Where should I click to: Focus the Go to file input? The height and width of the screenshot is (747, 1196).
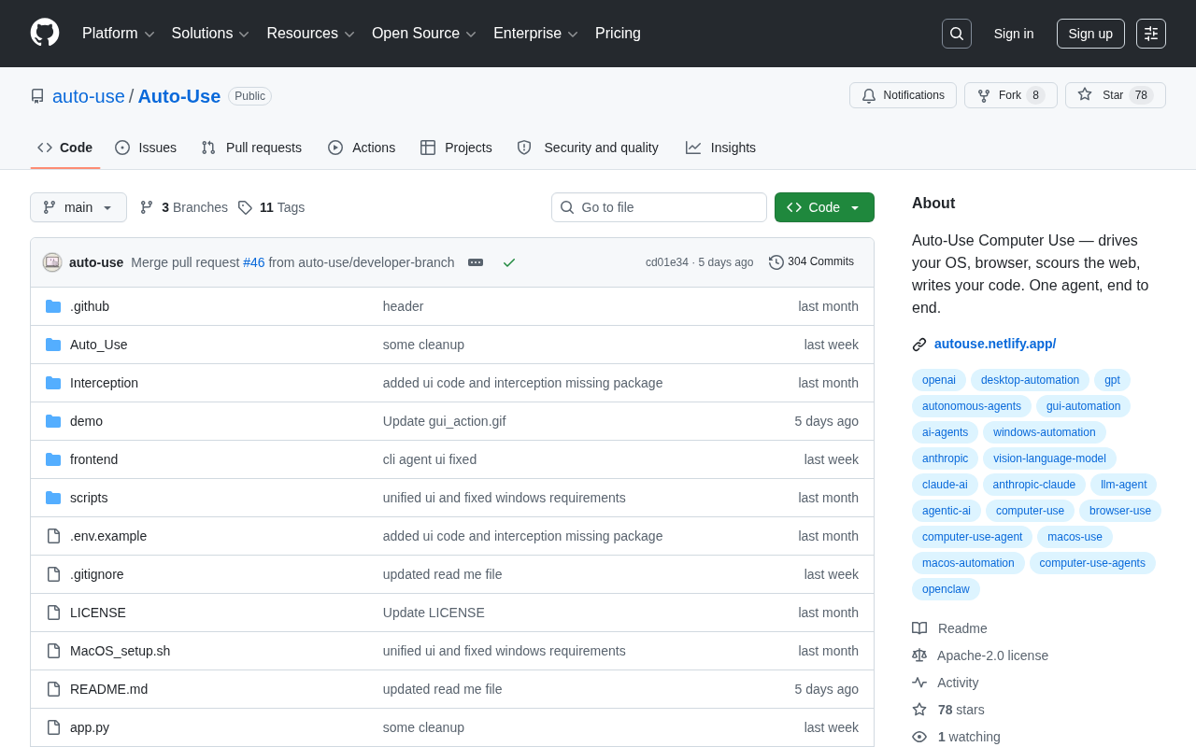pos(659,207)
